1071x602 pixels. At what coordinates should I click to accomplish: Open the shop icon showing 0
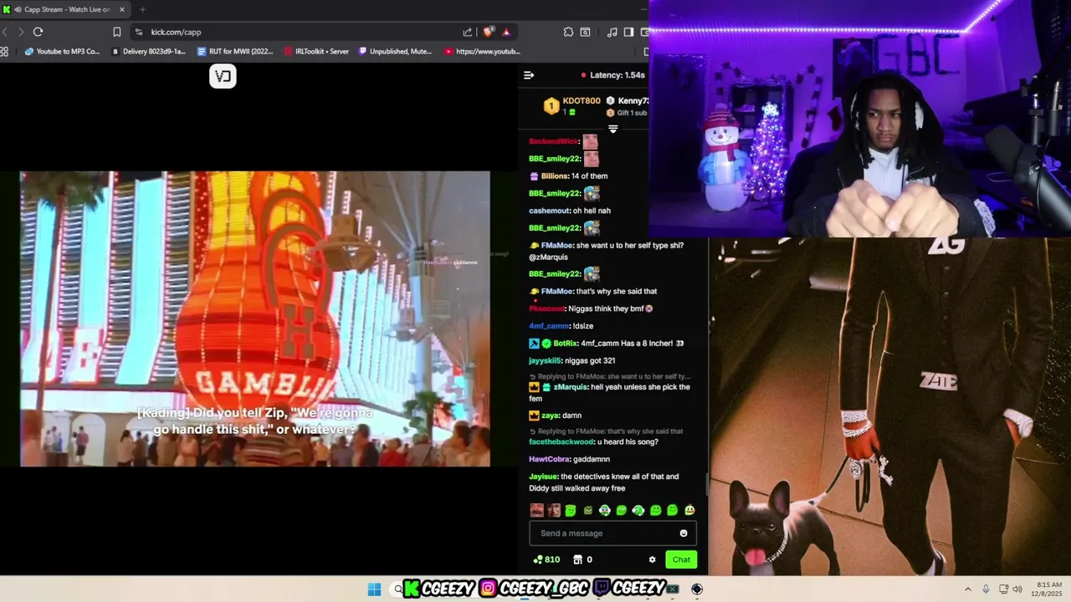582,559
